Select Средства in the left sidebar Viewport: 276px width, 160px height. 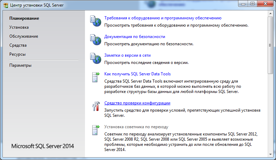click(x=18, y=45)
